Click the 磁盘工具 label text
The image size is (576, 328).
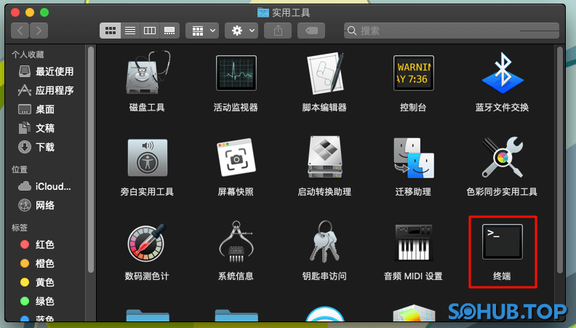click(x=147, y=107)
